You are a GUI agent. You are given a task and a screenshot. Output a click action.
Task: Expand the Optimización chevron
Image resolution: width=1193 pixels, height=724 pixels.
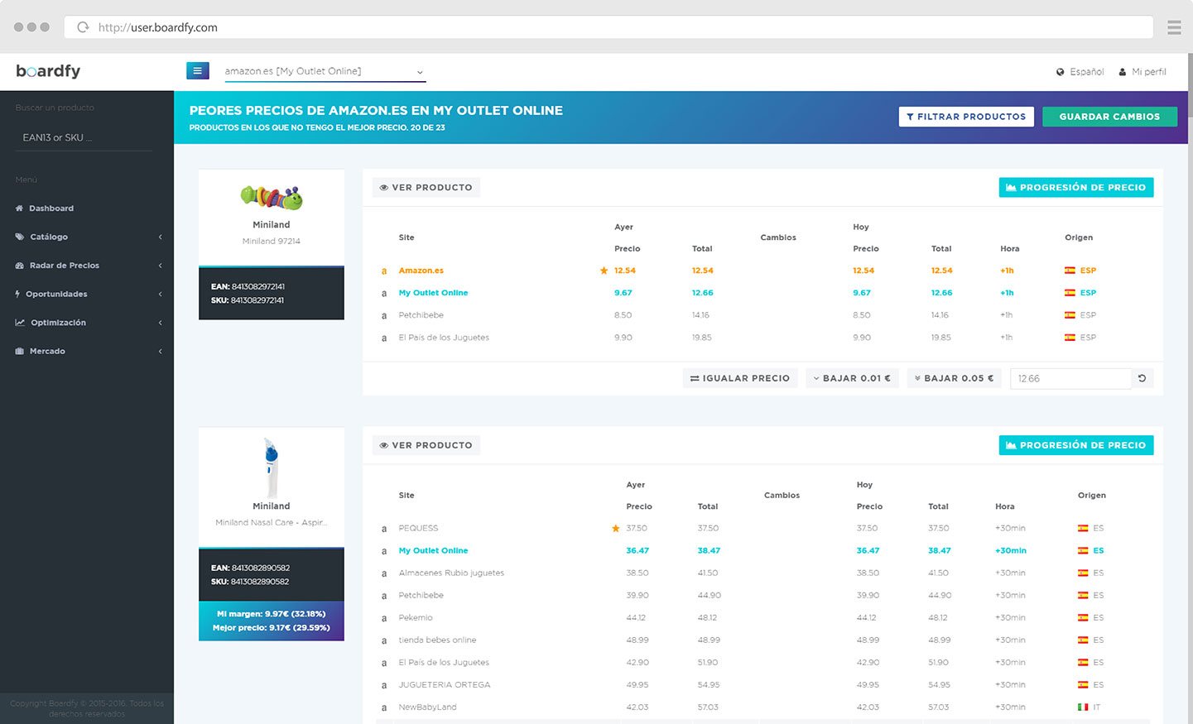click(x=160, y=323)
